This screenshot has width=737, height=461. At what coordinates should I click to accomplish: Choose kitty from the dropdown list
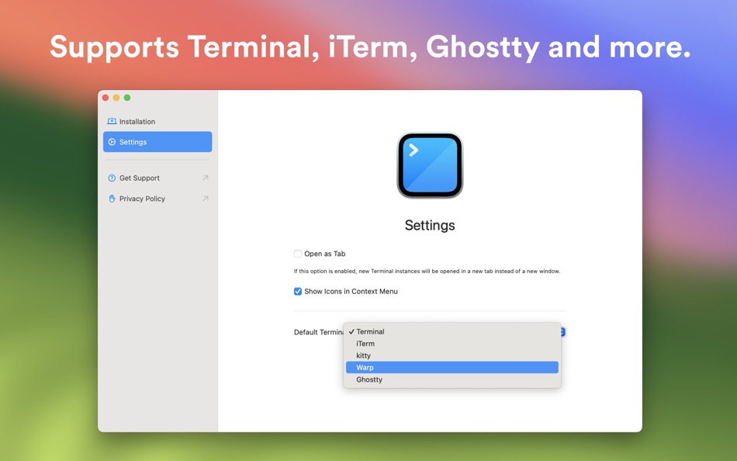click(452, 355)
